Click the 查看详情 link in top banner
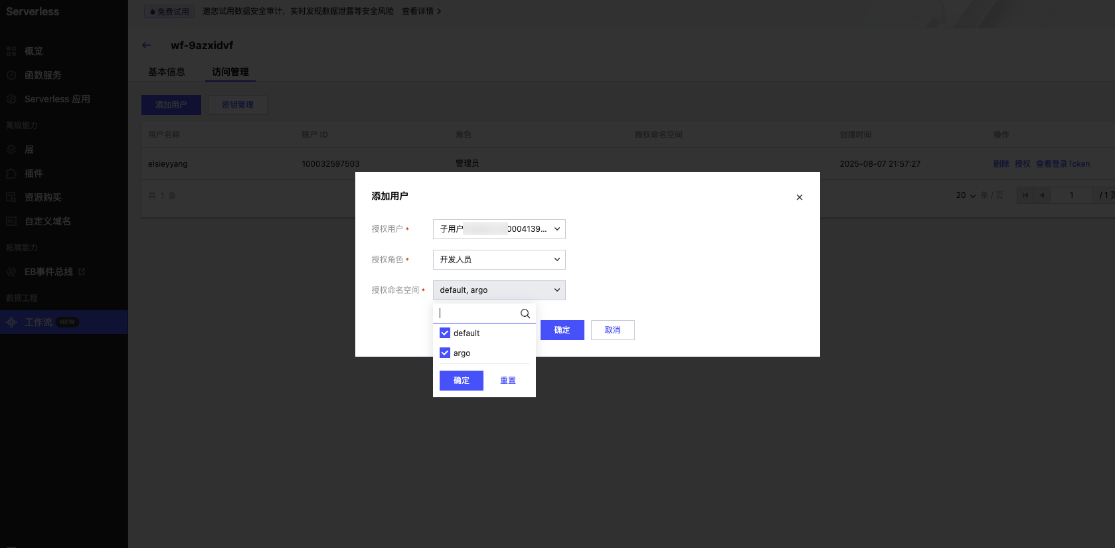This screenshot has width=1115, height=548. (422, 11)
